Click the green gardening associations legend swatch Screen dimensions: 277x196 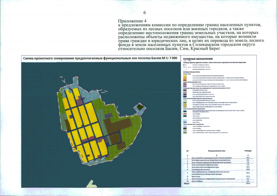tap(185, 103)
